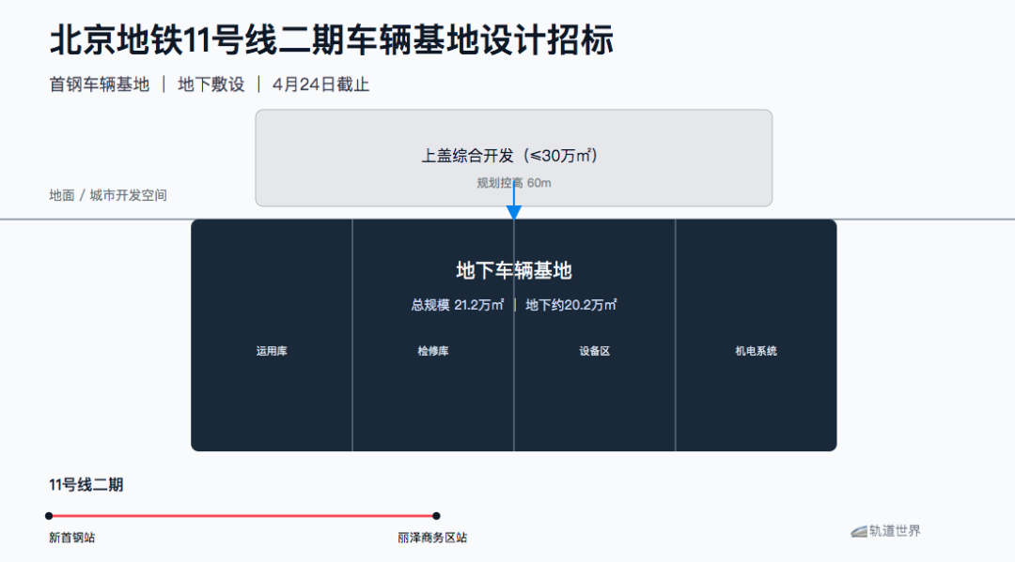Screen dimensions: 1015x562
Task: Click the 4月24日截止 deadline text
Action: pos(320,84)
